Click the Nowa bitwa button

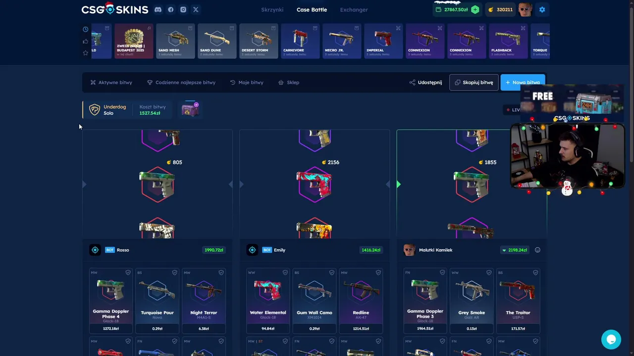(523, 83)
